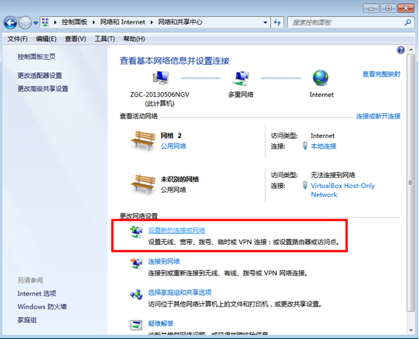Open the 更改适配器设置 link
The width and height of the screenshot is (419, 339).
(x=39, y=75)
